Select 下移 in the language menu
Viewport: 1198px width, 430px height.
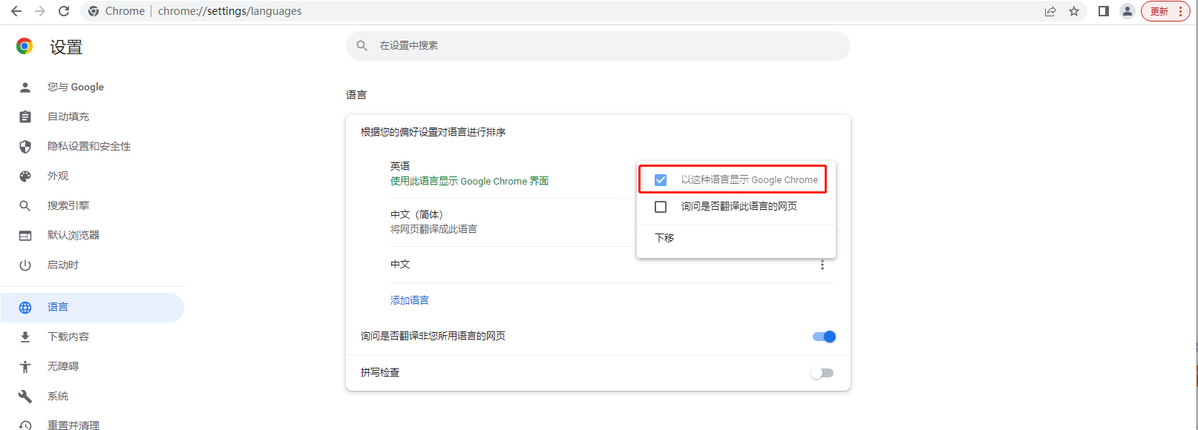click(664, 238)
